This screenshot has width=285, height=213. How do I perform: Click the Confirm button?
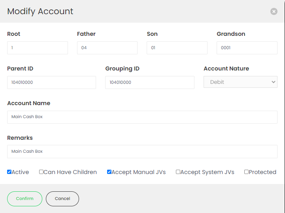(x=25, y=199)
